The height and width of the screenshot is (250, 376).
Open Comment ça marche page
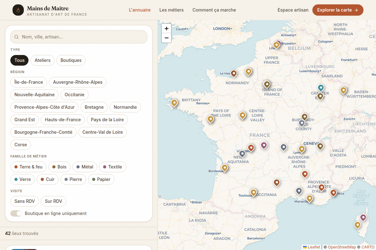pos(214,10)
